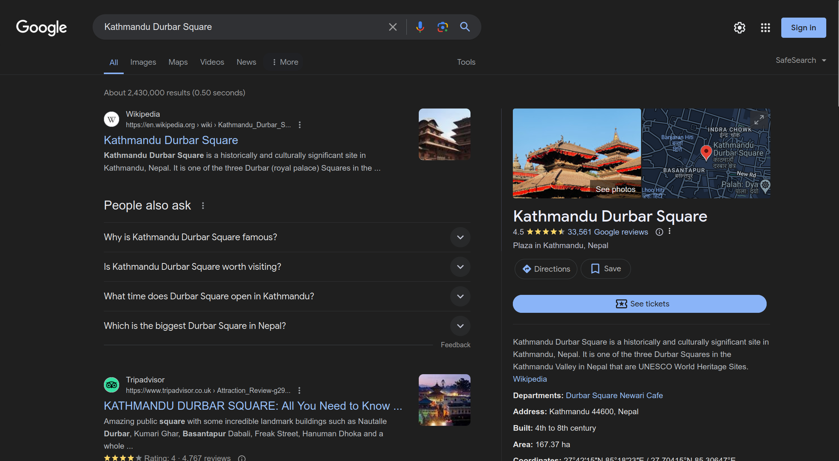The width and height of the screenshot is (839, 461).
Task: Click the Palah: Dya temple map marker
Action: (765, 186)
